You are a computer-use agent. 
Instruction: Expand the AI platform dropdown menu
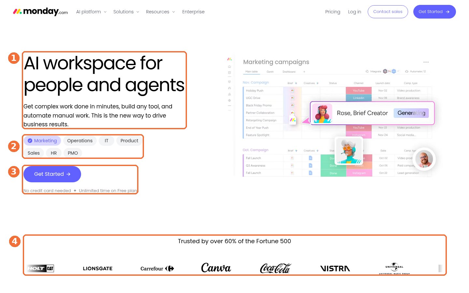point(91,12)
